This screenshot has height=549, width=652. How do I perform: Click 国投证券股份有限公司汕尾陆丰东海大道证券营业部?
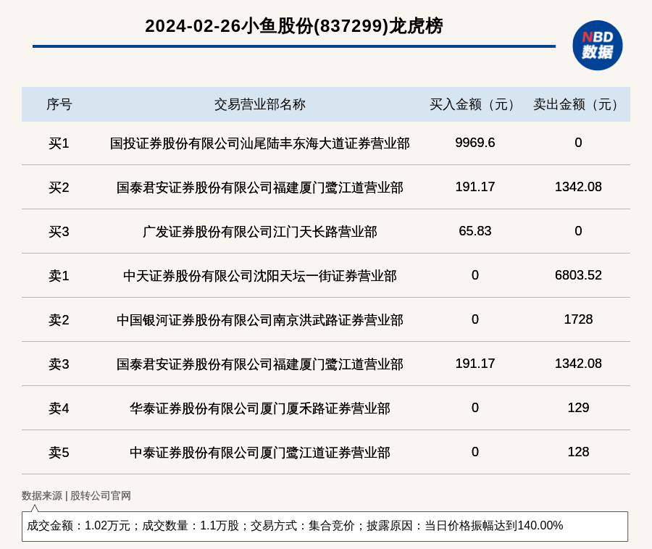coord(260,143)
